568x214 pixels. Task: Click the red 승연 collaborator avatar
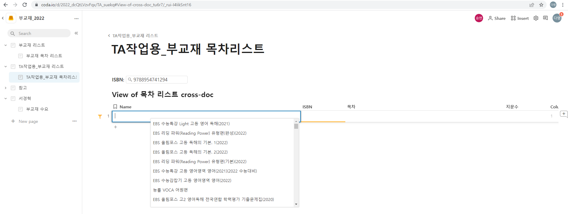click(479, 18)
